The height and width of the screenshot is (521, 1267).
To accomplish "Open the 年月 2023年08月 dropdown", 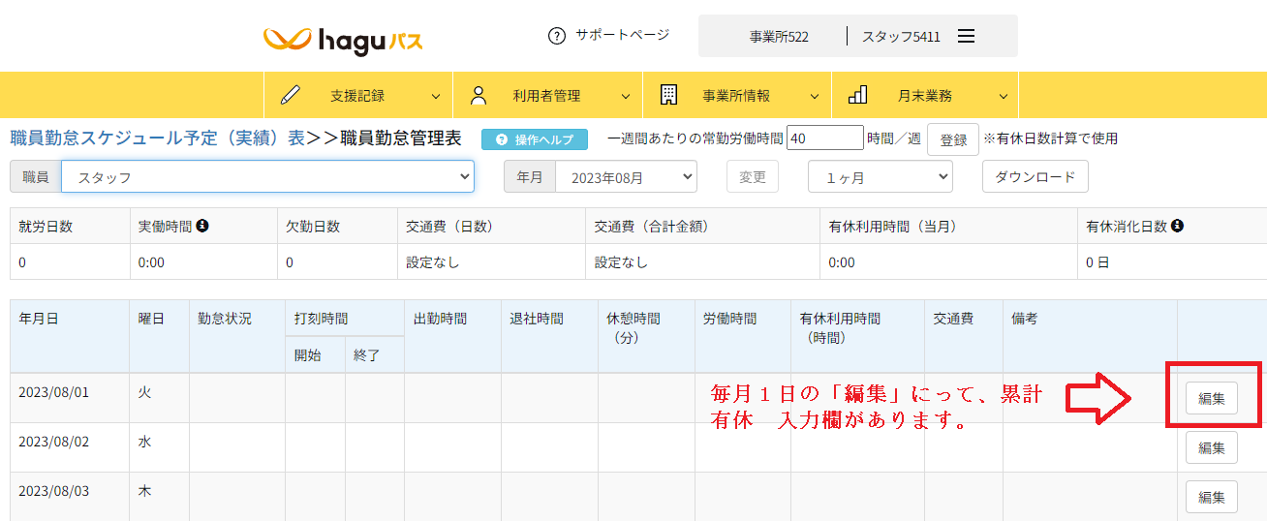I will pyautogui.click(x=625, y=177).
